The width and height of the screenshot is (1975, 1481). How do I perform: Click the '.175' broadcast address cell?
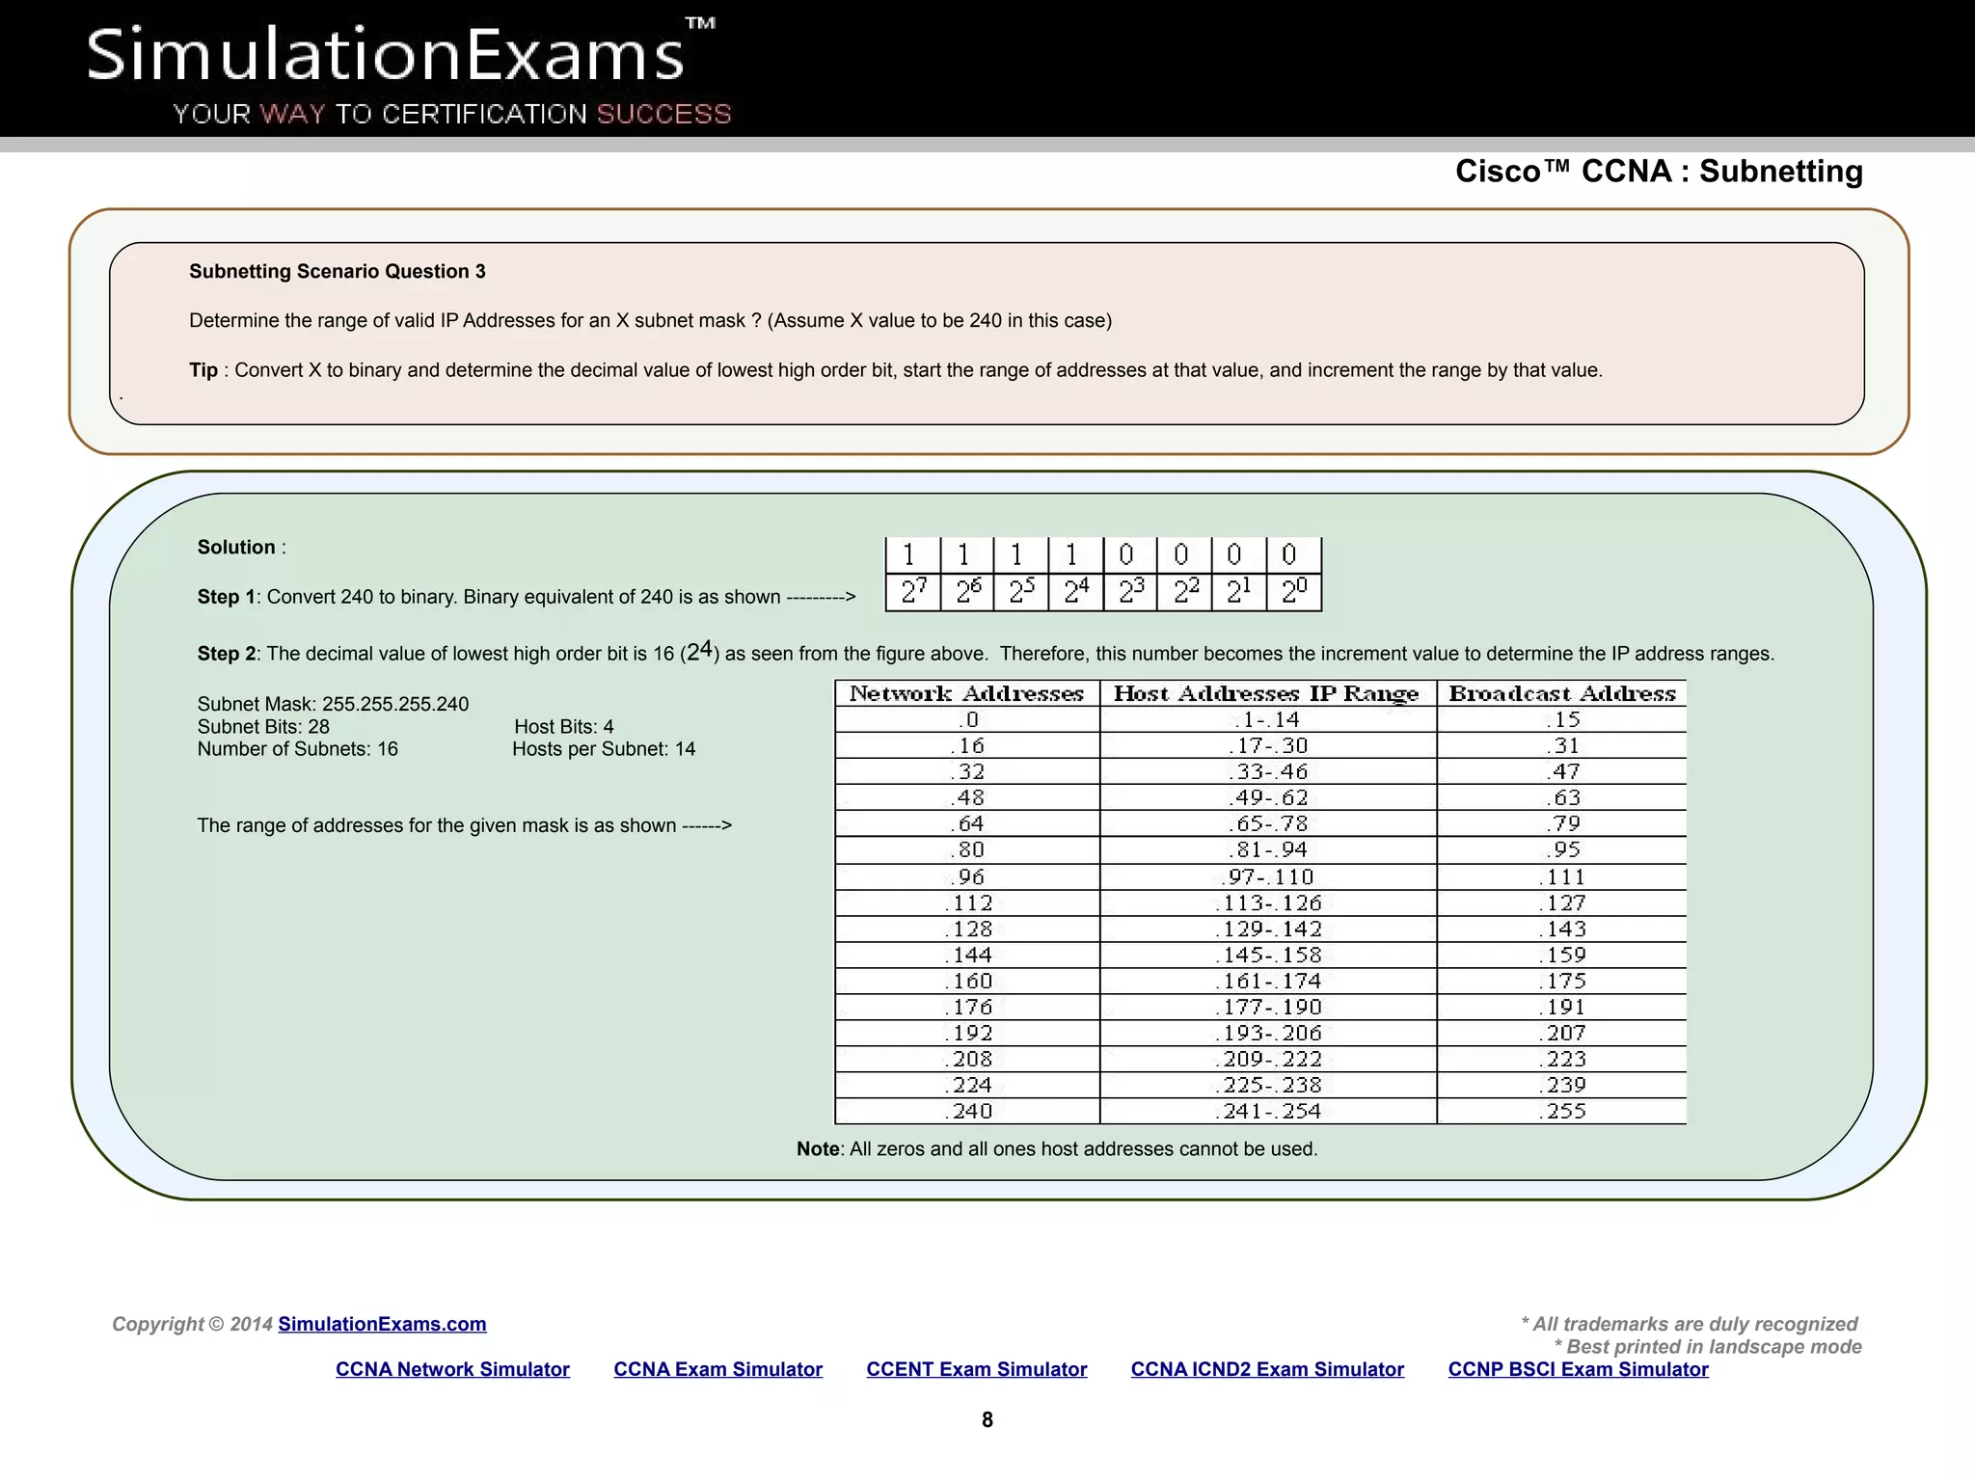(x=1562, y=981)
